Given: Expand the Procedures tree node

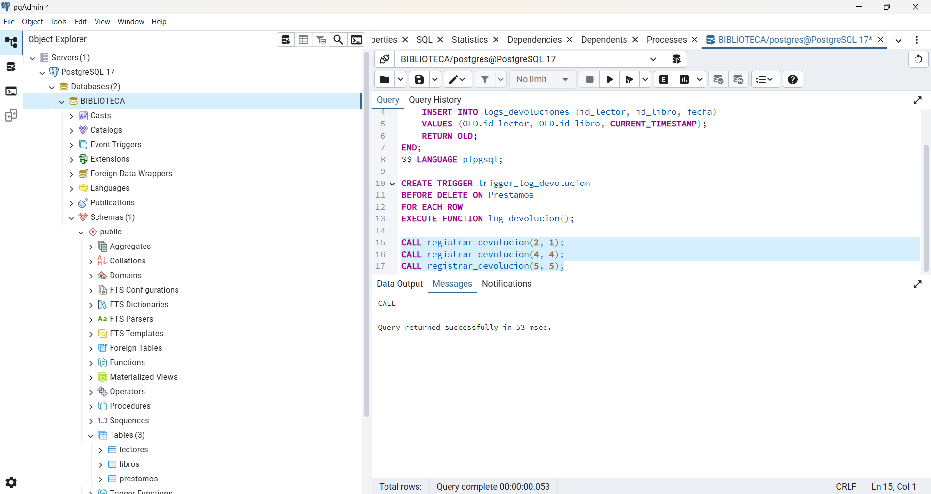Looking at the screenshot, I should (91, 406).
